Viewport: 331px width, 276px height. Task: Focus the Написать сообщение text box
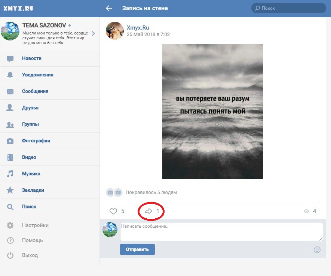point(221,231)
